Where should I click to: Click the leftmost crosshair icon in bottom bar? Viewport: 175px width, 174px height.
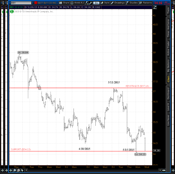click(2, 170)
